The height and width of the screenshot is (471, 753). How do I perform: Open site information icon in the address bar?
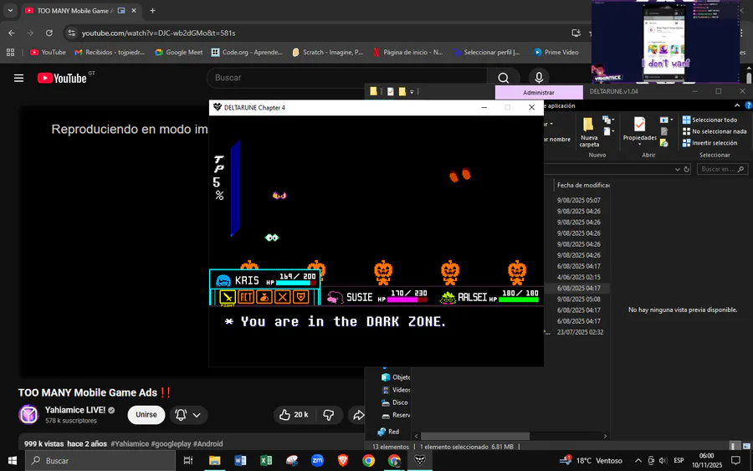tap(72, 33)
